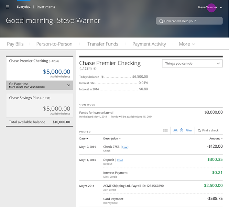Screen dimensions: 229x207
Task: Click Interest Payment transaction row
Action: (163, 174)
